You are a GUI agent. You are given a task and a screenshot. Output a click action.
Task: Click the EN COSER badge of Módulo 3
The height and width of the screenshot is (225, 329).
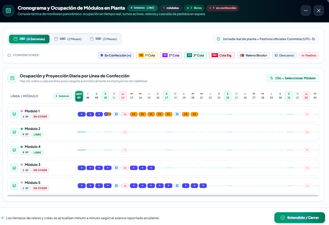point(40,170)
